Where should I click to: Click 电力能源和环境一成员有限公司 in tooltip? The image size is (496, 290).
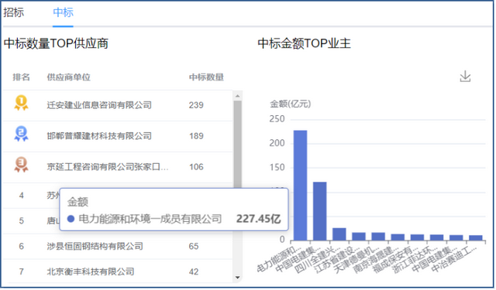[150, 219]
